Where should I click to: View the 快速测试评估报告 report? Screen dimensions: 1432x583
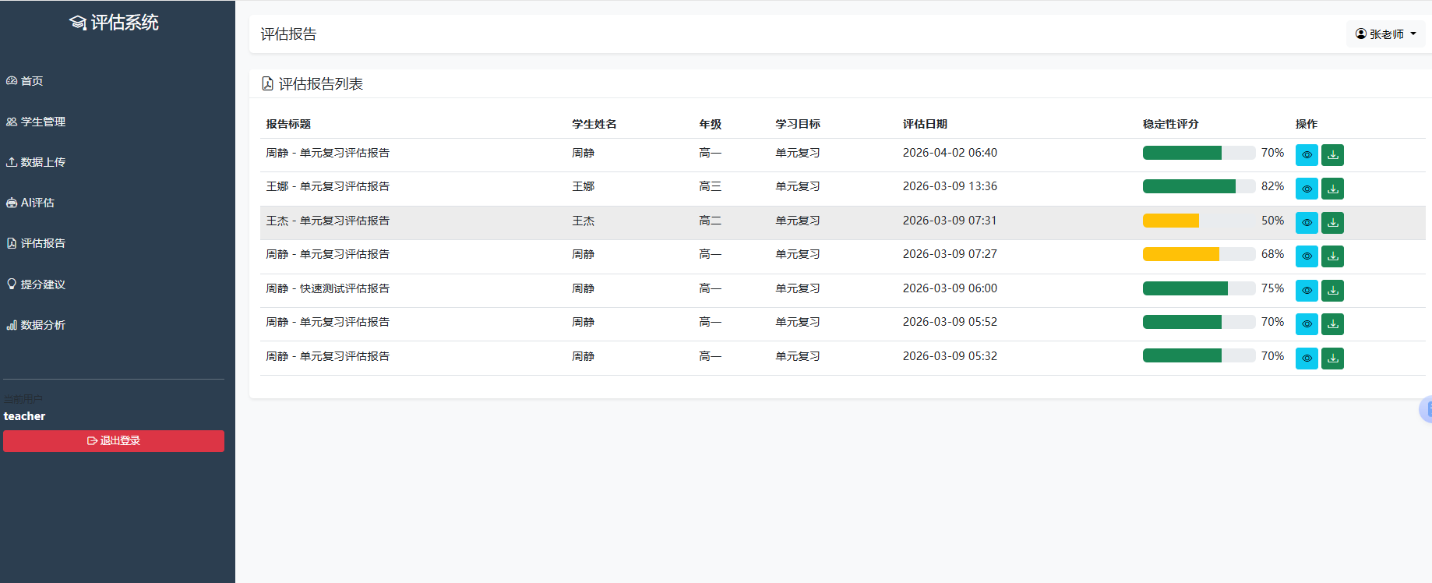point(1307,291)
